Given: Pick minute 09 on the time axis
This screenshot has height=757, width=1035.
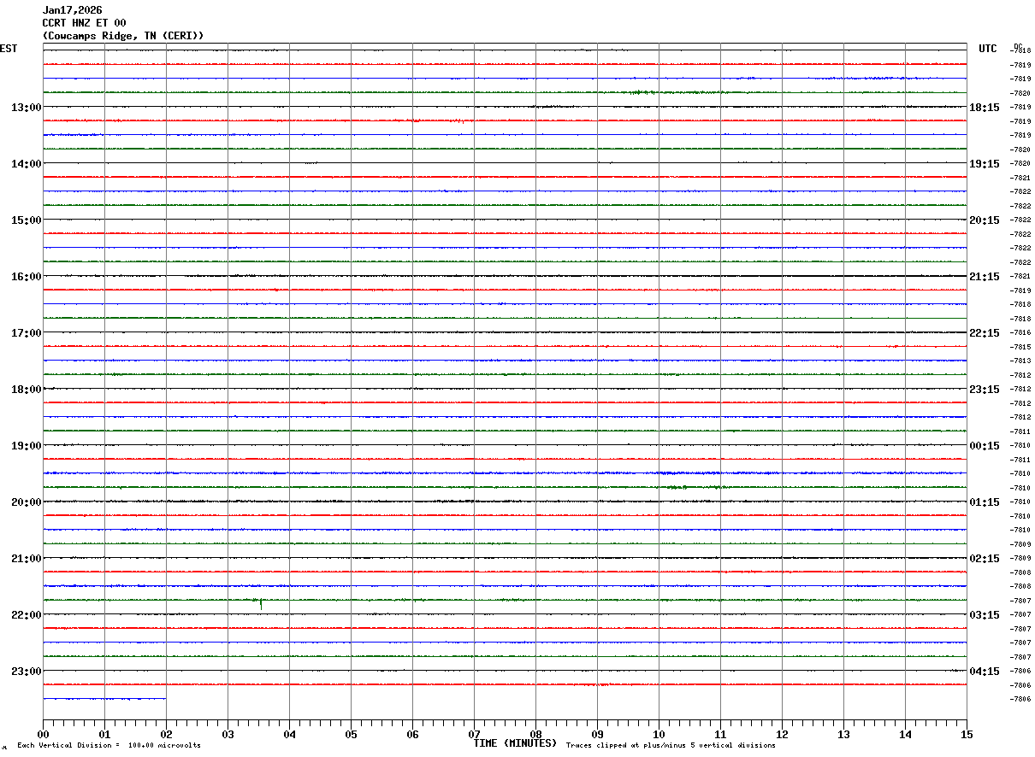Looking at the screenshot, I should tap(597, 734).
